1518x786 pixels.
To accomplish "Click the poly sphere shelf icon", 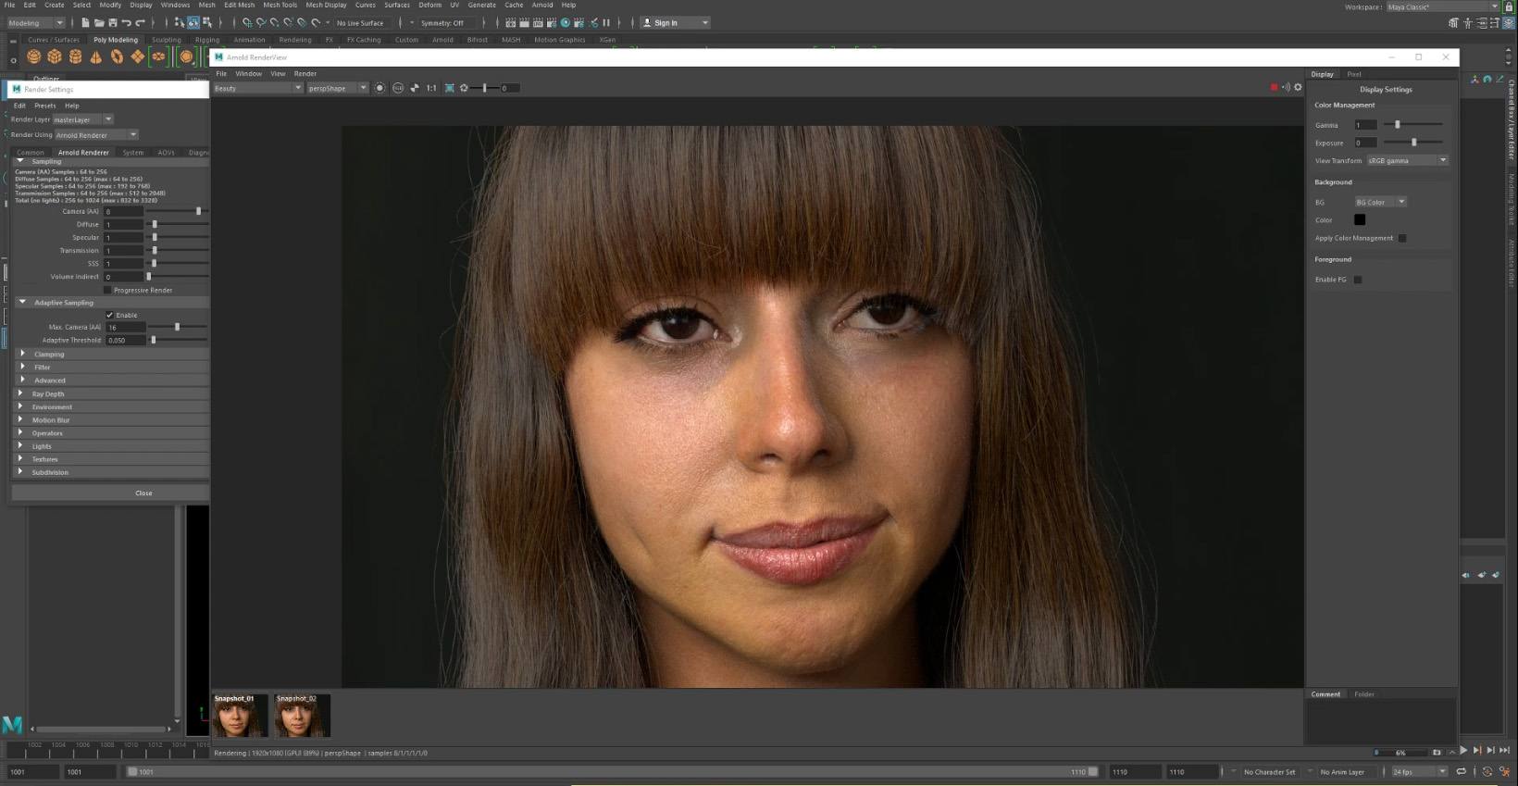I will click(x=34, y=57).
